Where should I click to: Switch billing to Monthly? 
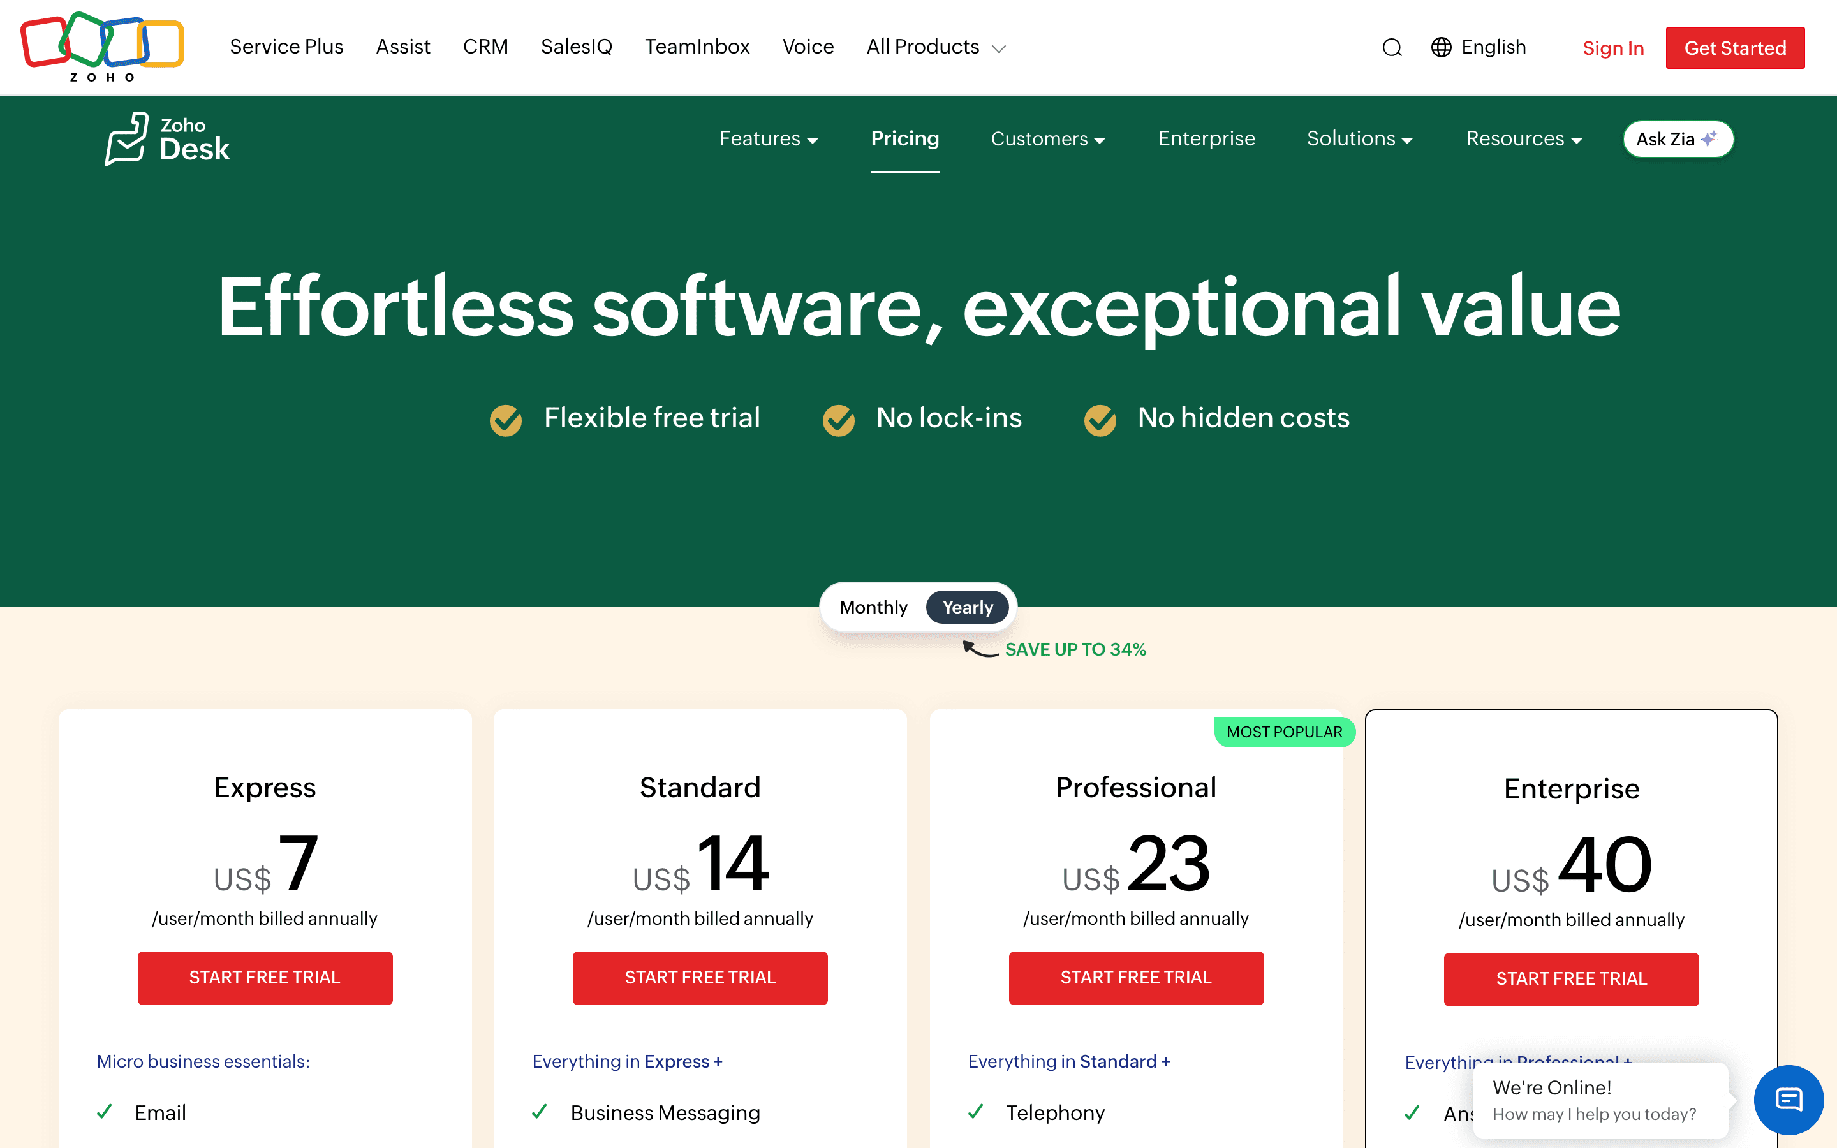click(873, 607)
